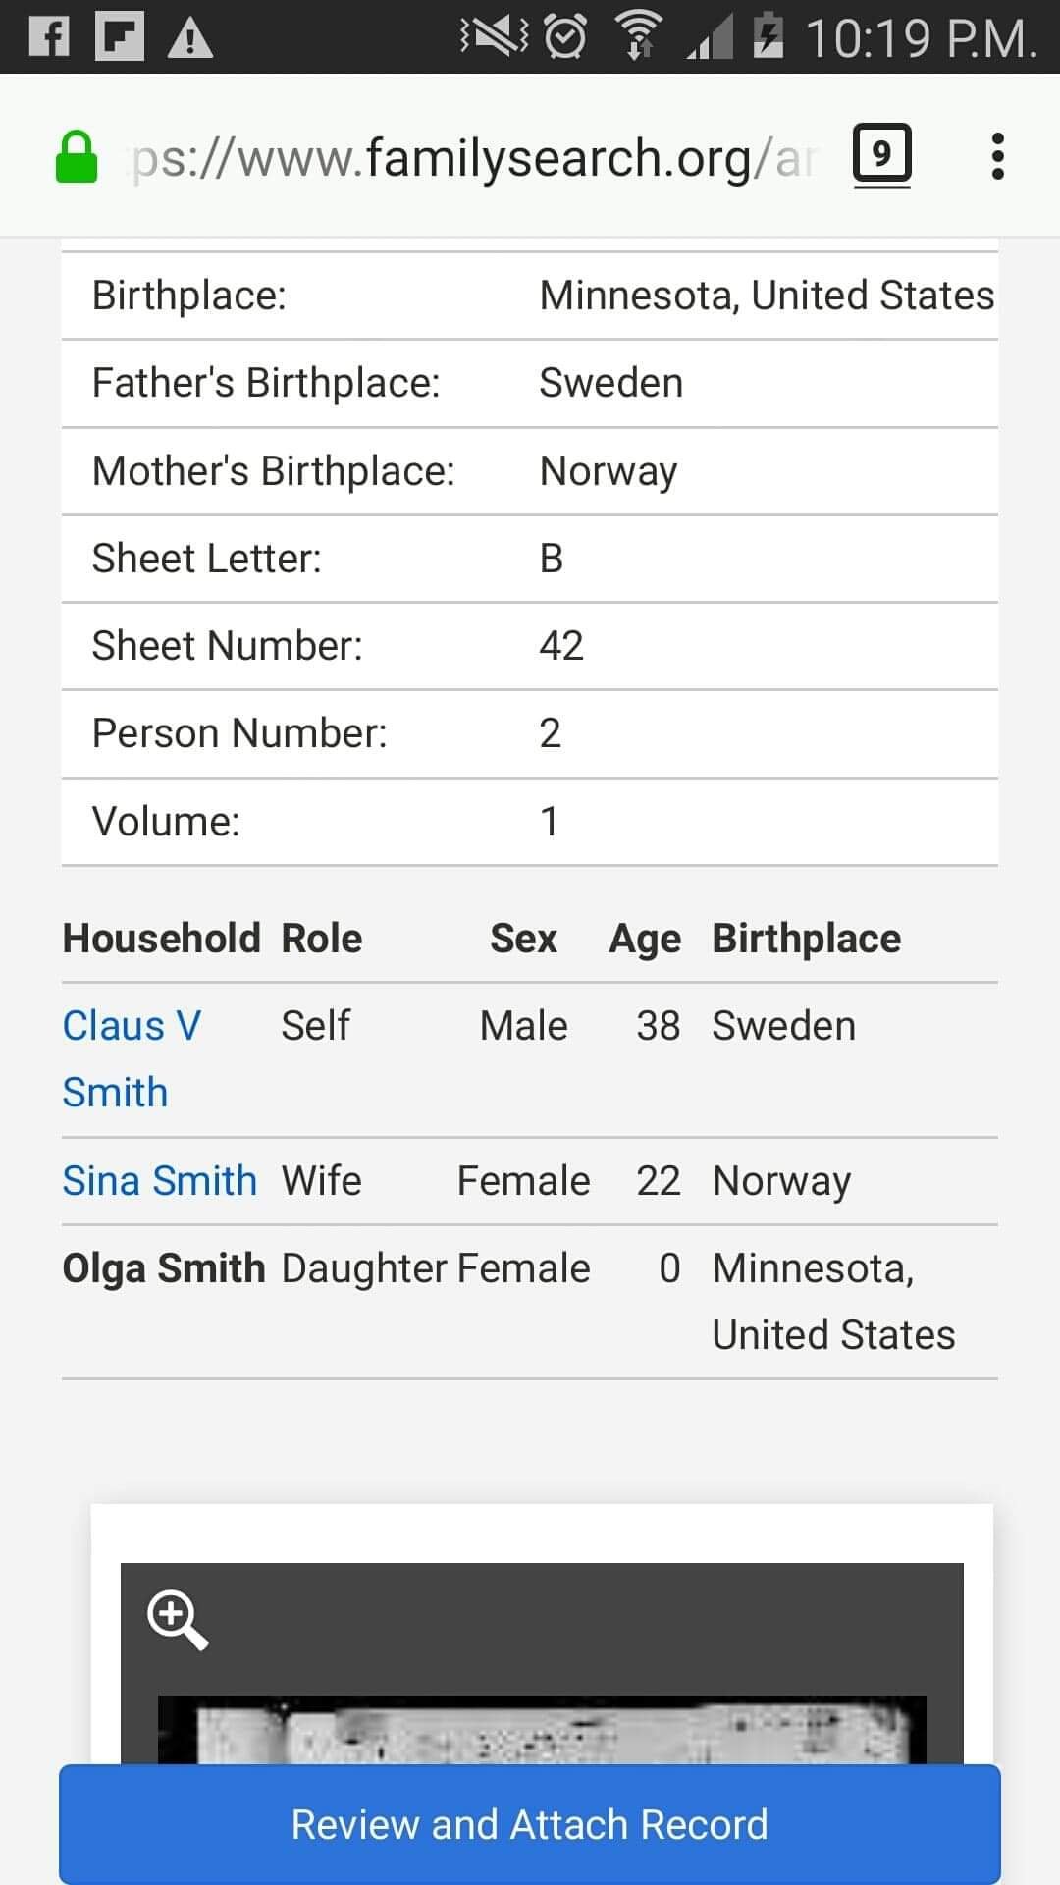Screen dimensions: 1060x1885
Task: Open Sina Smith's record link
Action: tap(160, 1181)
